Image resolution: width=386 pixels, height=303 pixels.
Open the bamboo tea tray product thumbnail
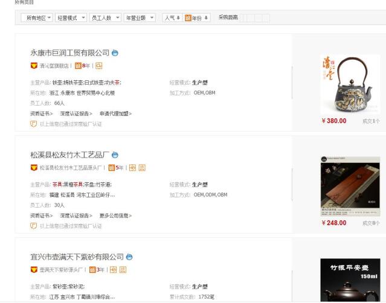pyautogui.click(x=350, y=186)
